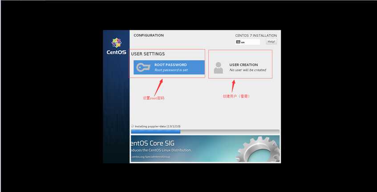This screenshot has width=377, height=192.
Task: Click the installation progress bar
Action: pos(205,132)
